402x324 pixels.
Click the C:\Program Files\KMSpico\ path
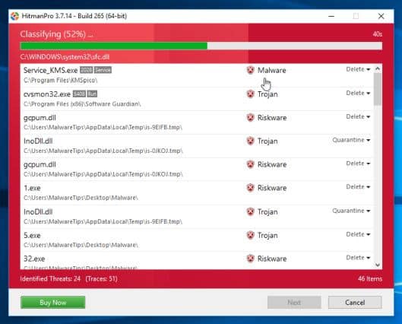click(x=61, y=81)
